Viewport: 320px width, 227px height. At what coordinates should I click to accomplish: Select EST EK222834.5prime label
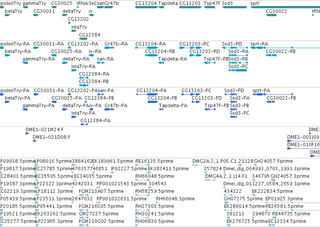273,191
